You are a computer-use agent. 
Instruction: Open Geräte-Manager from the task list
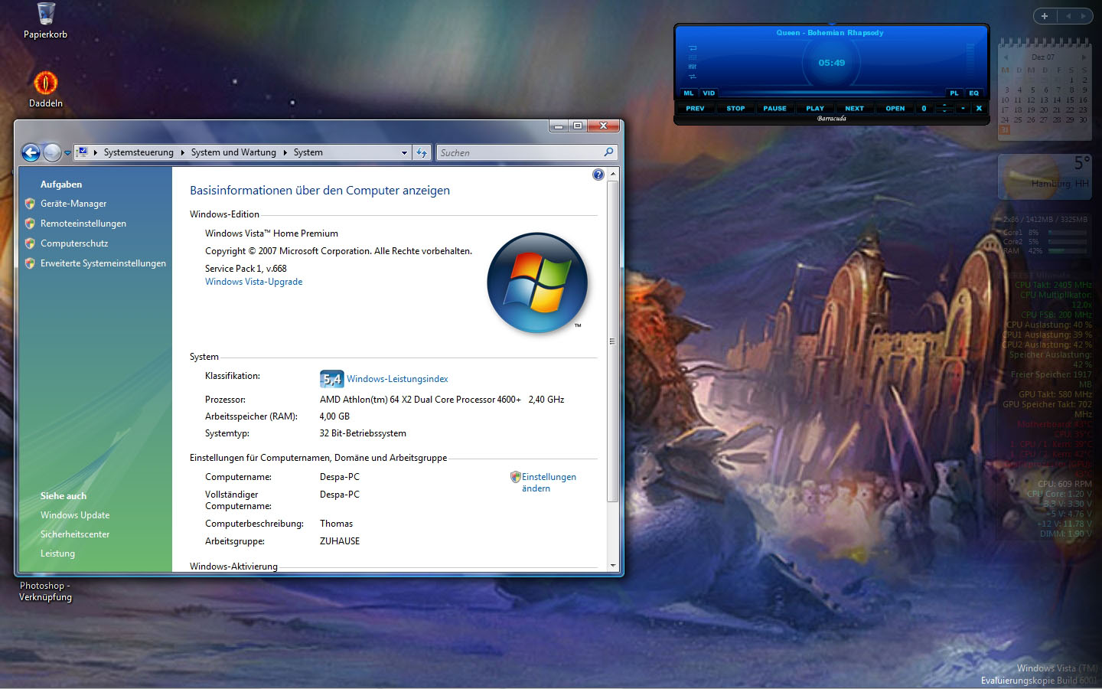click(73, 204)
